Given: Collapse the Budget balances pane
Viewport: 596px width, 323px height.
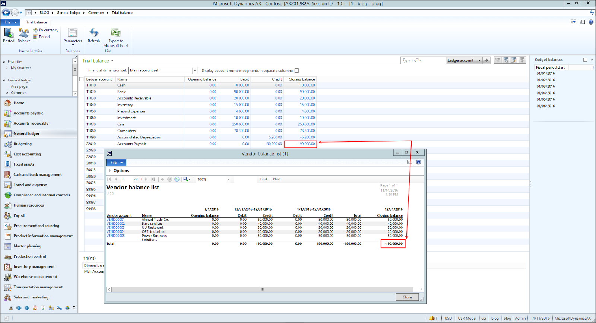Looking at the screenshot, I should tap(592, 60).
